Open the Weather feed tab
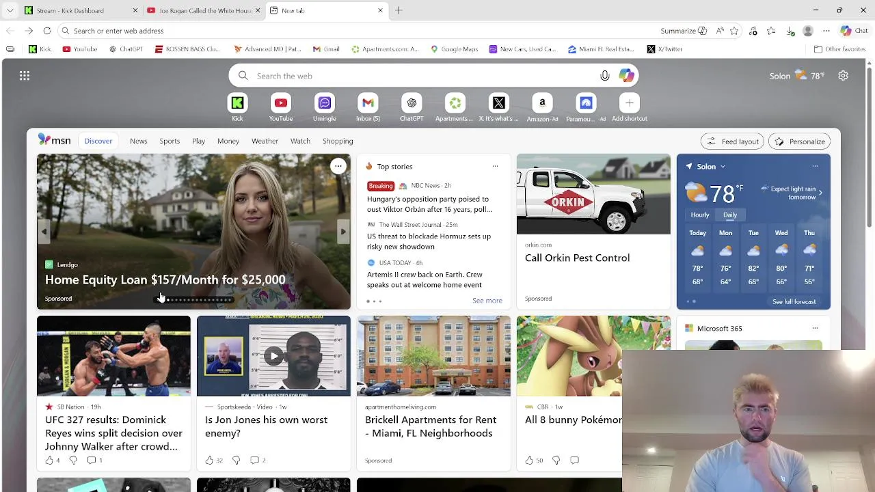Screen dimensions: 875x492 pyautogui.click(x=265, y=141)
